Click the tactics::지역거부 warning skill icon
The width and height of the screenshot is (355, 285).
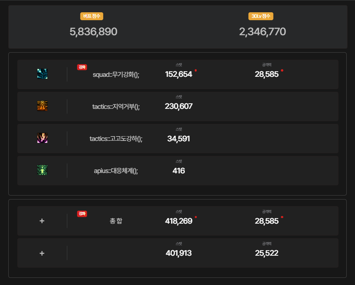tap(42, 106)
